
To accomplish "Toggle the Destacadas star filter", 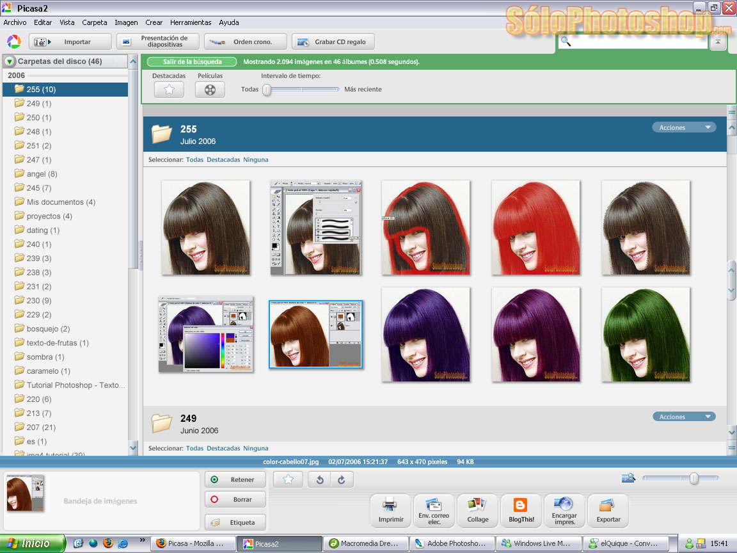I will 169,90.
